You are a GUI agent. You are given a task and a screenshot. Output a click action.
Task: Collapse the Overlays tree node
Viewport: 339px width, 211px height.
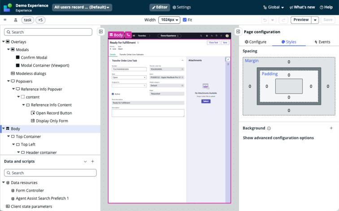click(x=4, y=42)
